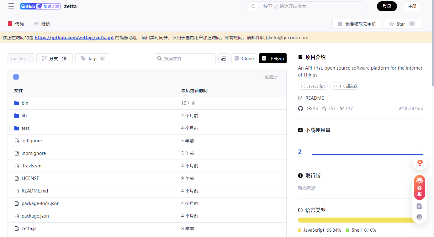Click the lib folder icon

point(17,116)
